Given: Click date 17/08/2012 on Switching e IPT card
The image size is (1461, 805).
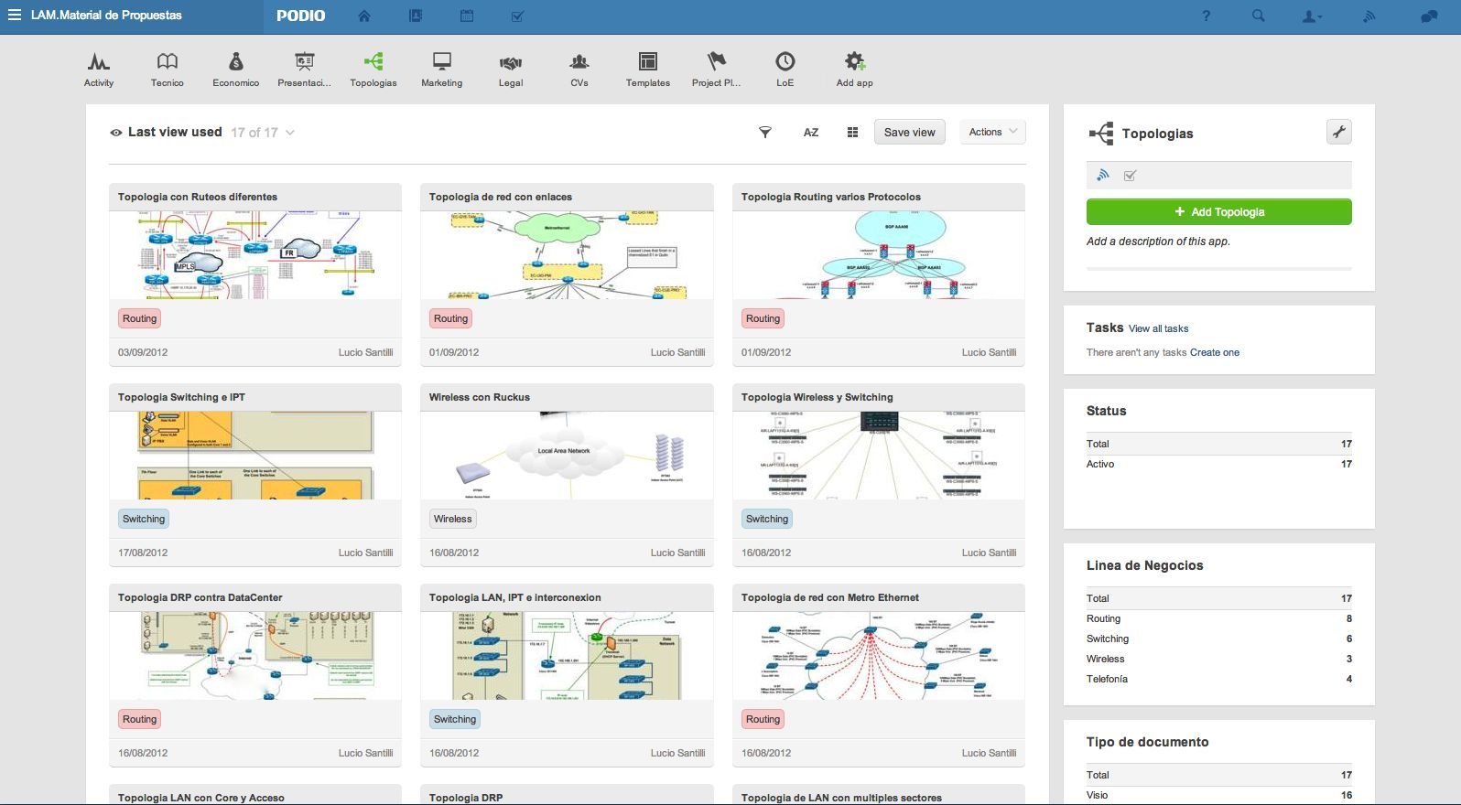Looking at the screenshot, I should pos(143,553).
